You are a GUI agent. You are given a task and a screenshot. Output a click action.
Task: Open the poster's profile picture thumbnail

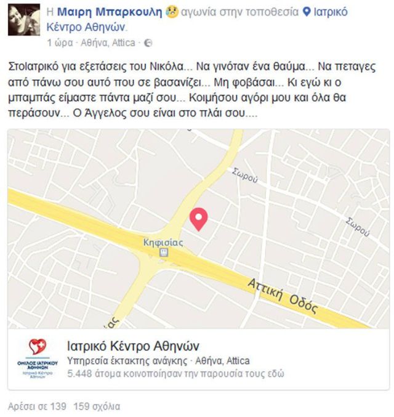click(x=24, y=20)
